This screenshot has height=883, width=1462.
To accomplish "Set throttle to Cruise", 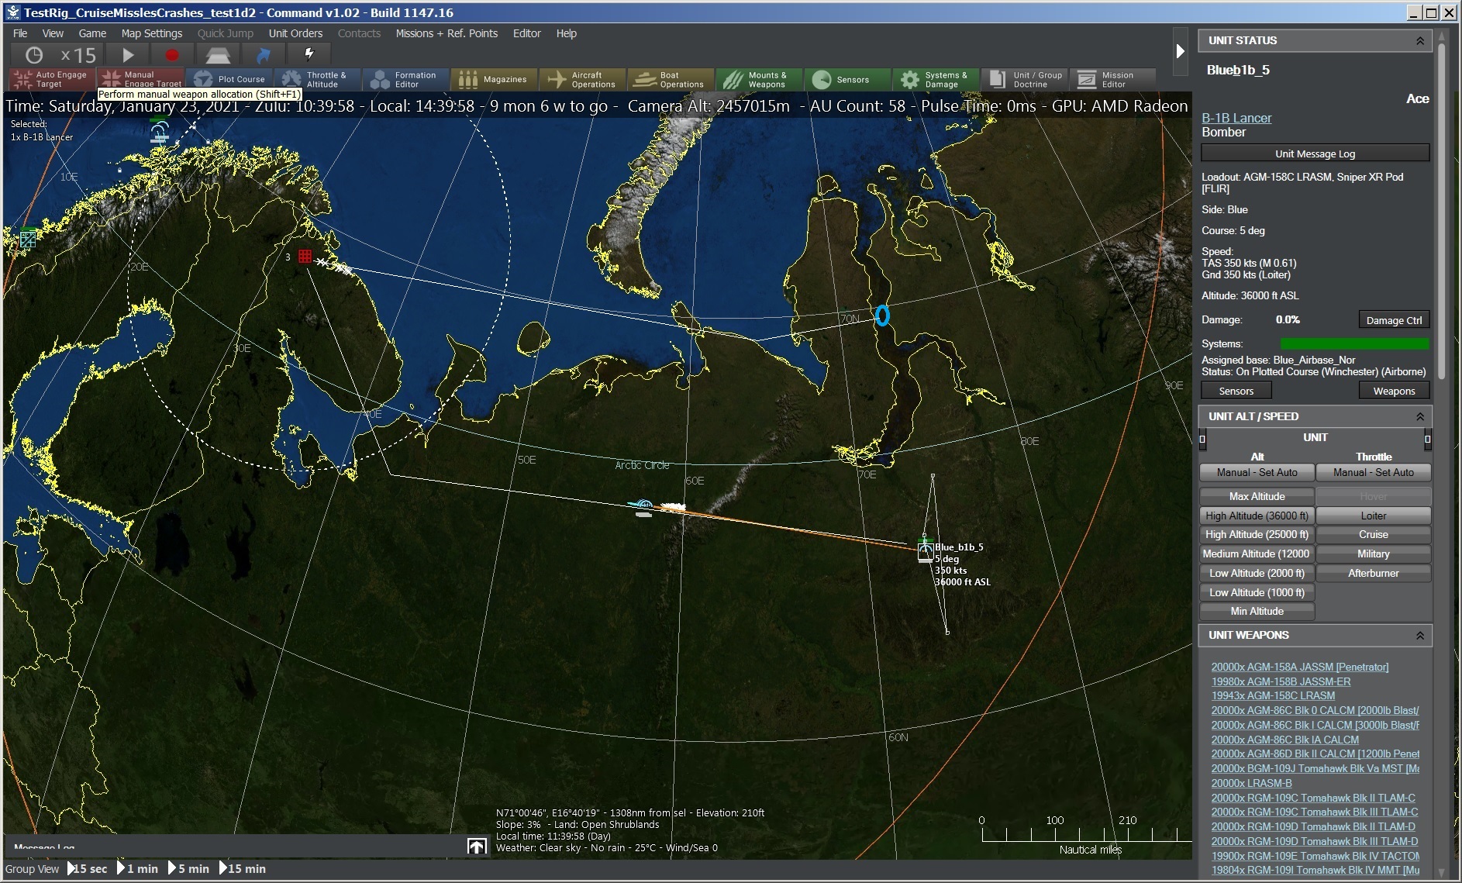I will pos(1373,534).
